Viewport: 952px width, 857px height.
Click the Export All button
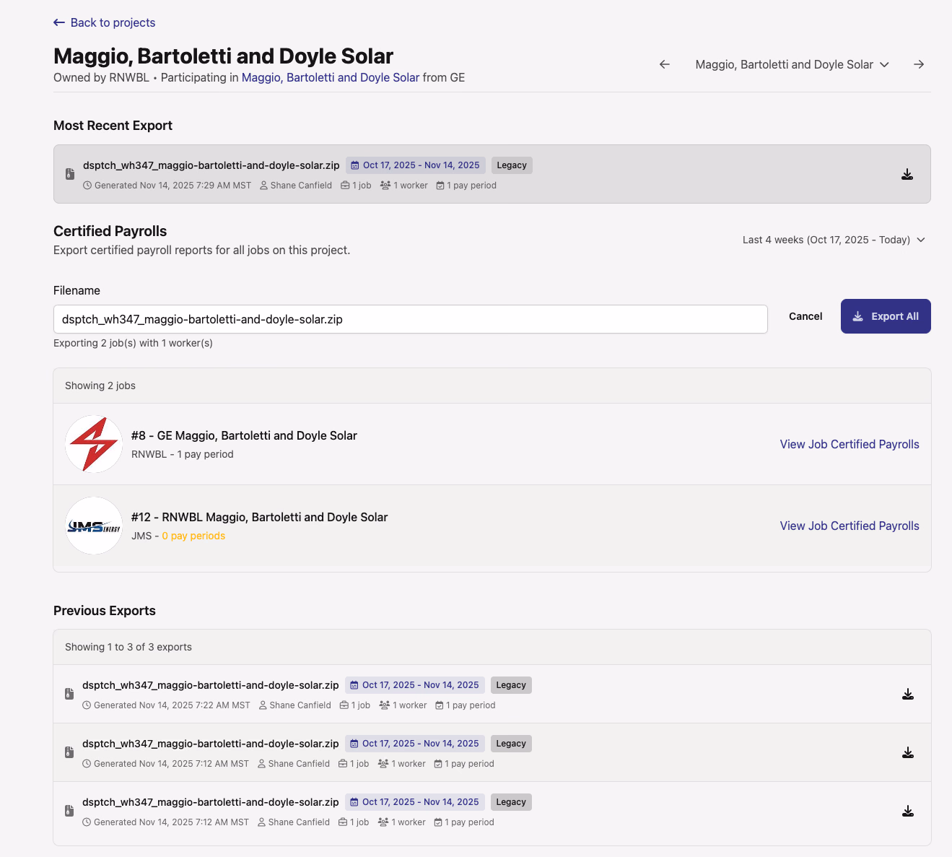point(886,316)
